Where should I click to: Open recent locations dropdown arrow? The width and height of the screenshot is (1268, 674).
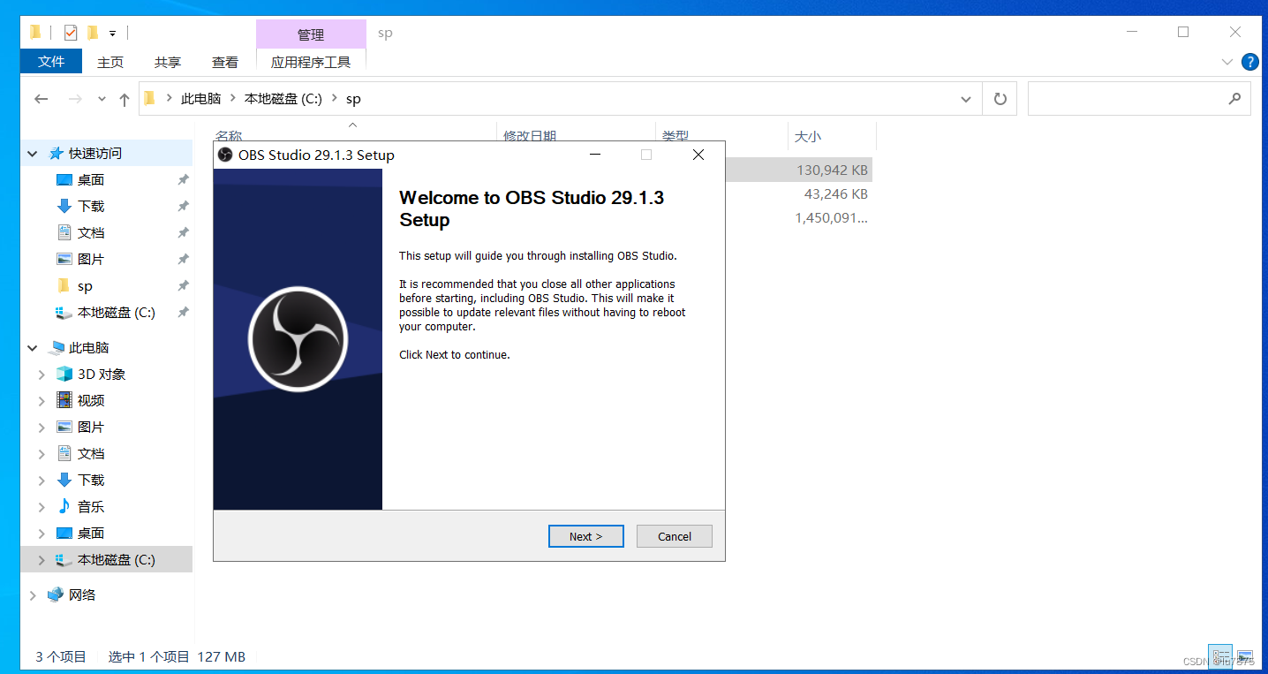pos(102,99)
